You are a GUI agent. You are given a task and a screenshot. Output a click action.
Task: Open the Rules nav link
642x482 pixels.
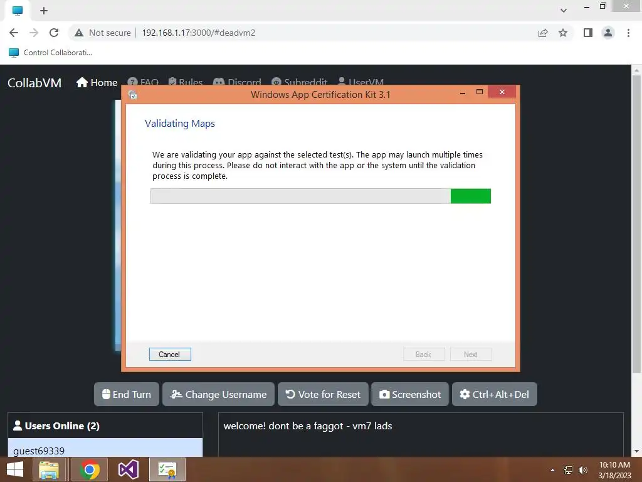[x=186, y=82]
